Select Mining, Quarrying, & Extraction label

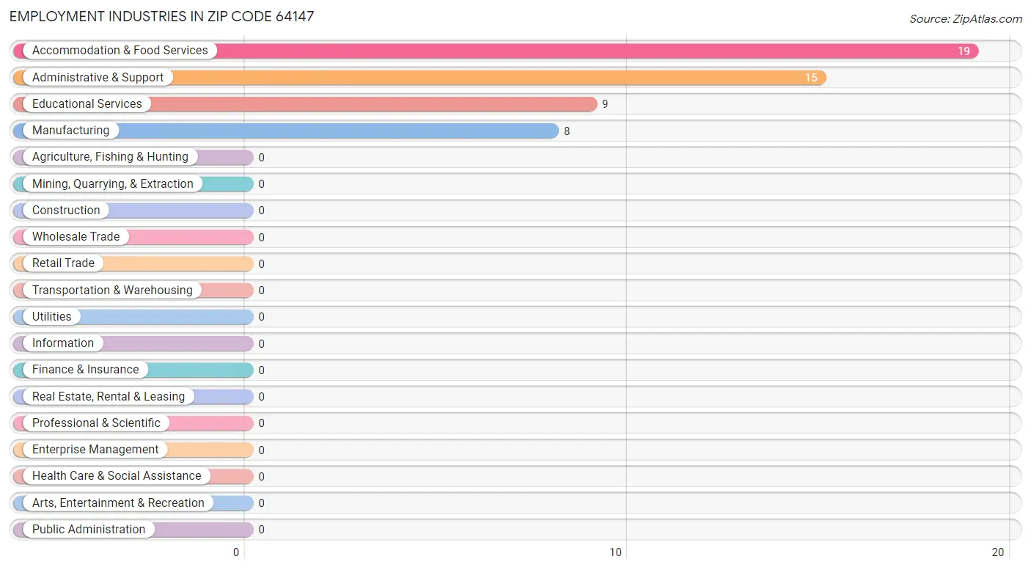point(113,183)
